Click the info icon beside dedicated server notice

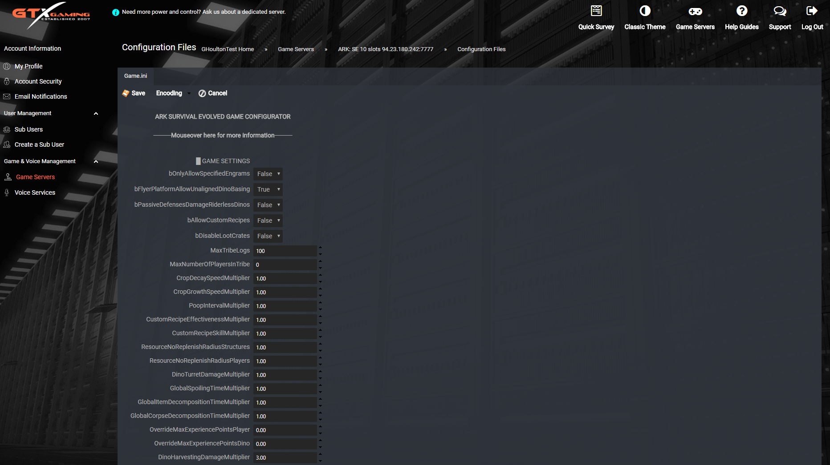click(116, 12)
